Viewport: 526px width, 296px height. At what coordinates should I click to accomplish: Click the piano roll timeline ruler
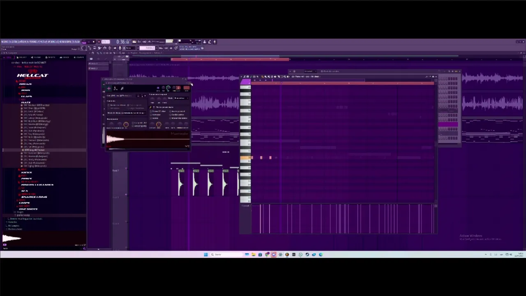coord(343,83)
